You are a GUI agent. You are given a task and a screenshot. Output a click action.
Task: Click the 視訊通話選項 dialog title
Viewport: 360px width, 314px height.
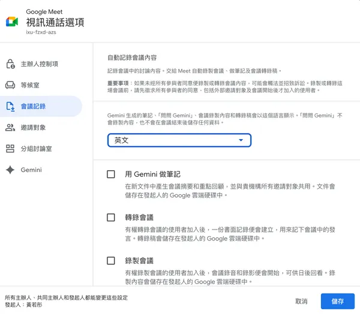(x=55, y=22)
